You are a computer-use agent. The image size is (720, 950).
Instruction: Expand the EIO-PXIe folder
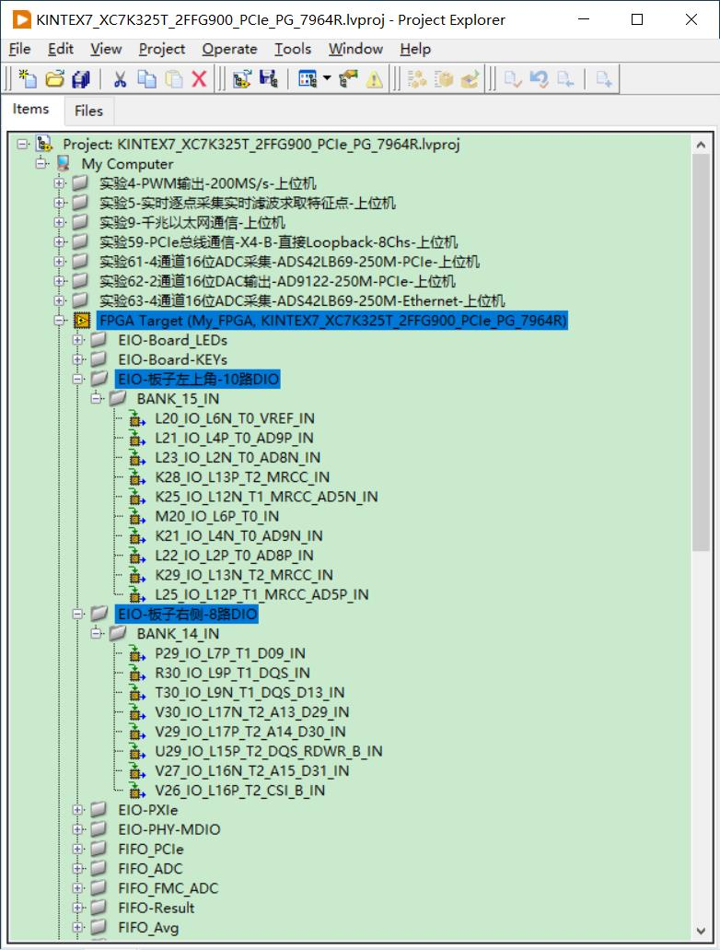tap(77, 810)
